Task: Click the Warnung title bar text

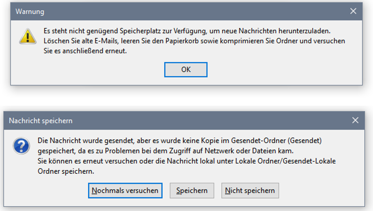Action: click(30, 12)
